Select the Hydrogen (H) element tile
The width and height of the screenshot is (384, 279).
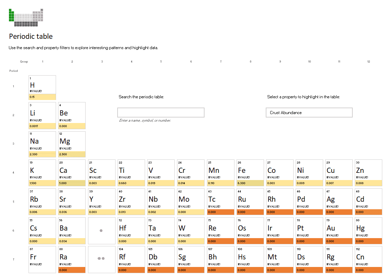click(42, 88)
